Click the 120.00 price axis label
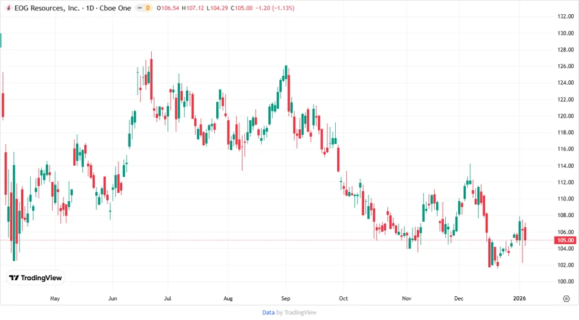The height and width of the screenshot is (320, 579). (565, 116)
